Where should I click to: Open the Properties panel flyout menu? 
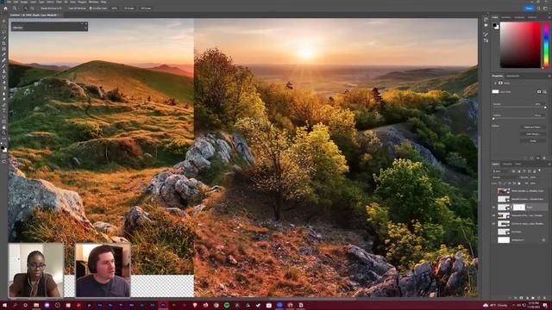(549, 76)
